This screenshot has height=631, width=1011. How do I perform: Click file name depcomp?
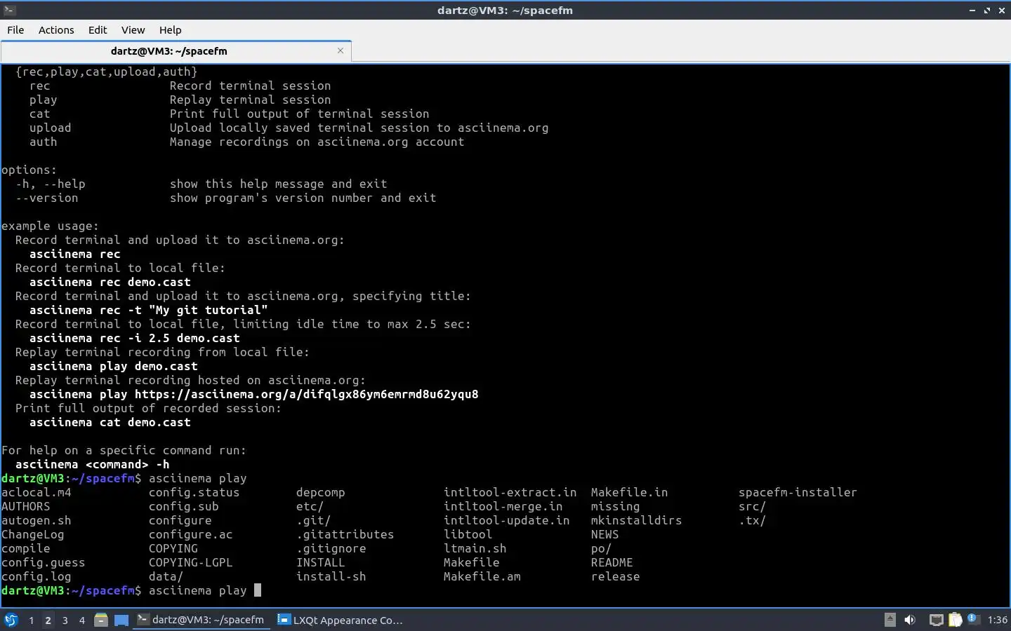[321, 492]
